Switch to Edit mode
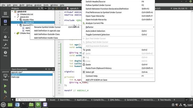The width and height of the screenshot is (193, 108). click(x=5, y=22)
